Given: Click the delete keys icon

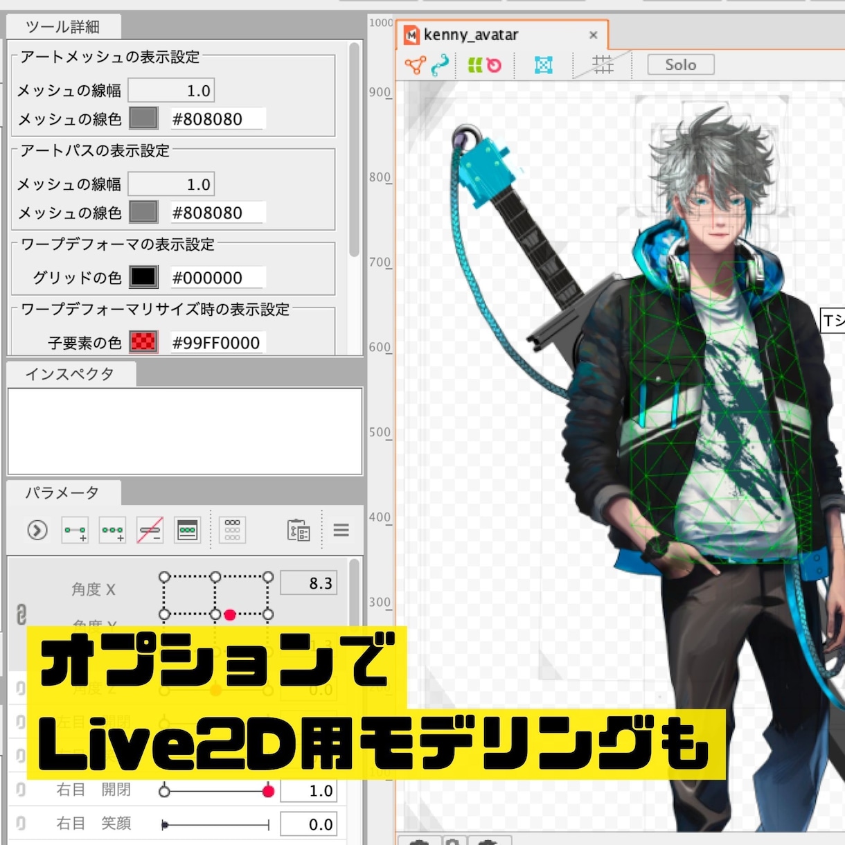Looking at the screenshot, I should click(150, 531).
